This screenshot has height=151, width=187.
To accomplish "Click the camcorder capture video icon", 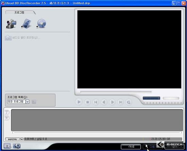I will [x=11, y=24].
